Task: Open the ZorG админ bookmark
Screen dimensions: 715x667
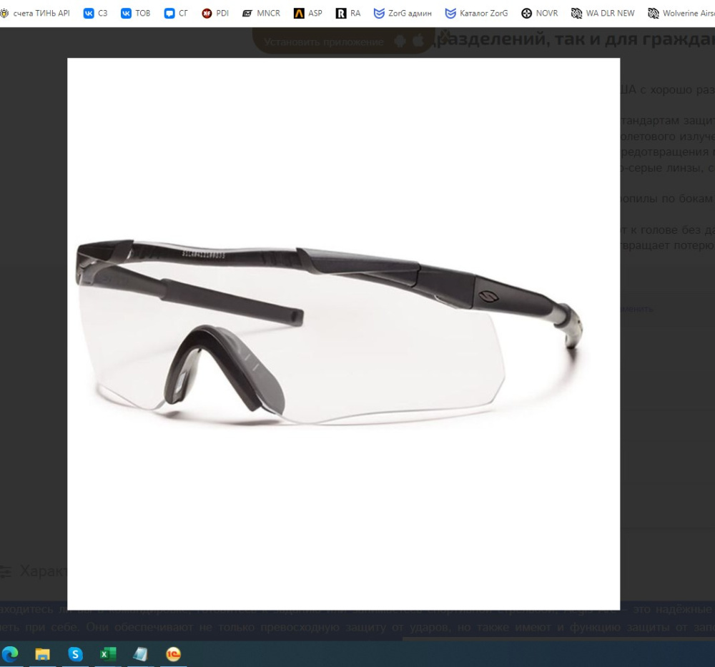Action: click(x=403, y=13)
